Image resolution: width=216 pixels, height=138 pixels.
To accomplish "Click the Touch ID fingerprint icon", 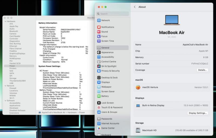I will coord(99,107).
